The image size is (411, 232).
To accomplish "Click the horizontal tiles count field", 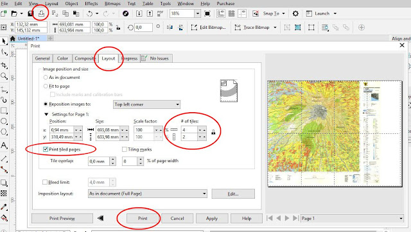I will 189,129.
